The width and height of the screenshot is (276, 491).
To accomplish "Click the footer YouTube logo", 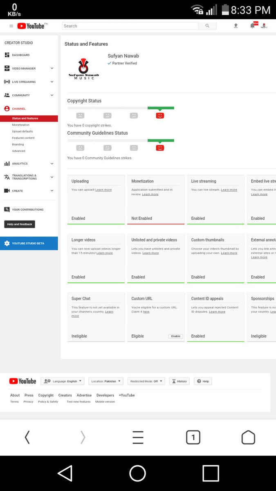I will [22, 381].
